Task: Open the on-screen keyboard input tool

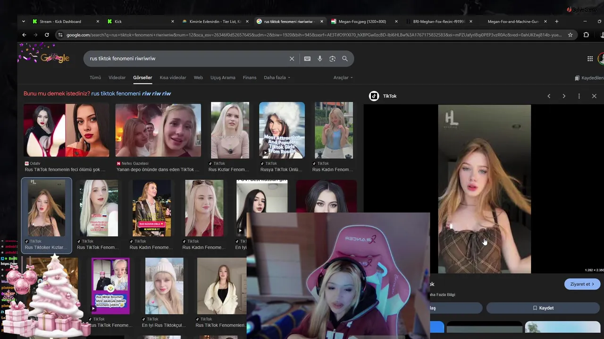Action: coord(307,58)
